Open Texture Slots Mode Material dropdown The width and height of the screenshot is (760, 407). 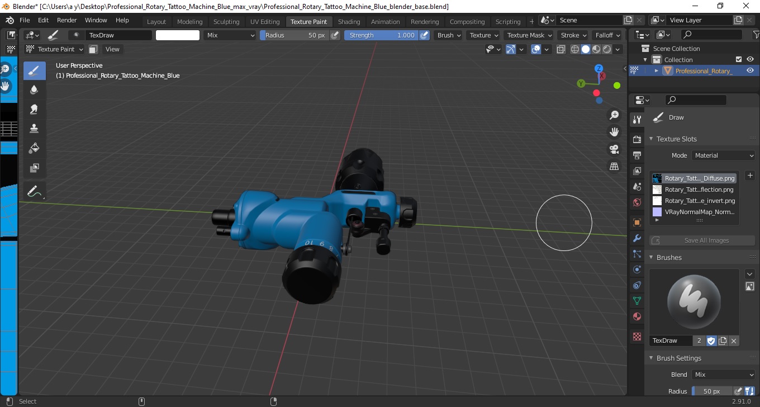(723, 155)
